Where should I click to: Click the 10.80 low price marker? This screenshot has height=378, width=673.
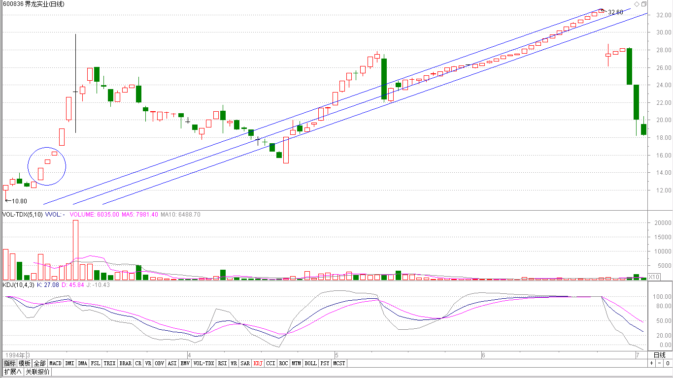[x=20, y=201]
